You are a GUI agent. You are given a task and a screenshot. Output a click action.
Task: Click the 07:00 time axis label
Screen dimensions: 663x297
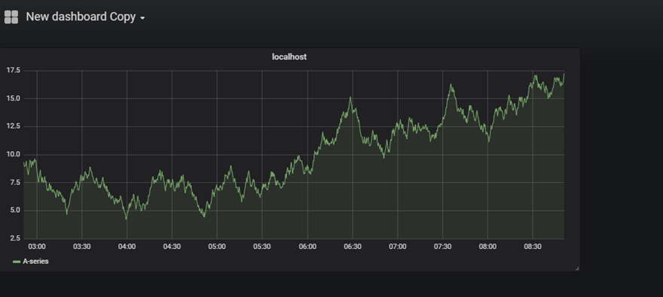tap(398, 247)
